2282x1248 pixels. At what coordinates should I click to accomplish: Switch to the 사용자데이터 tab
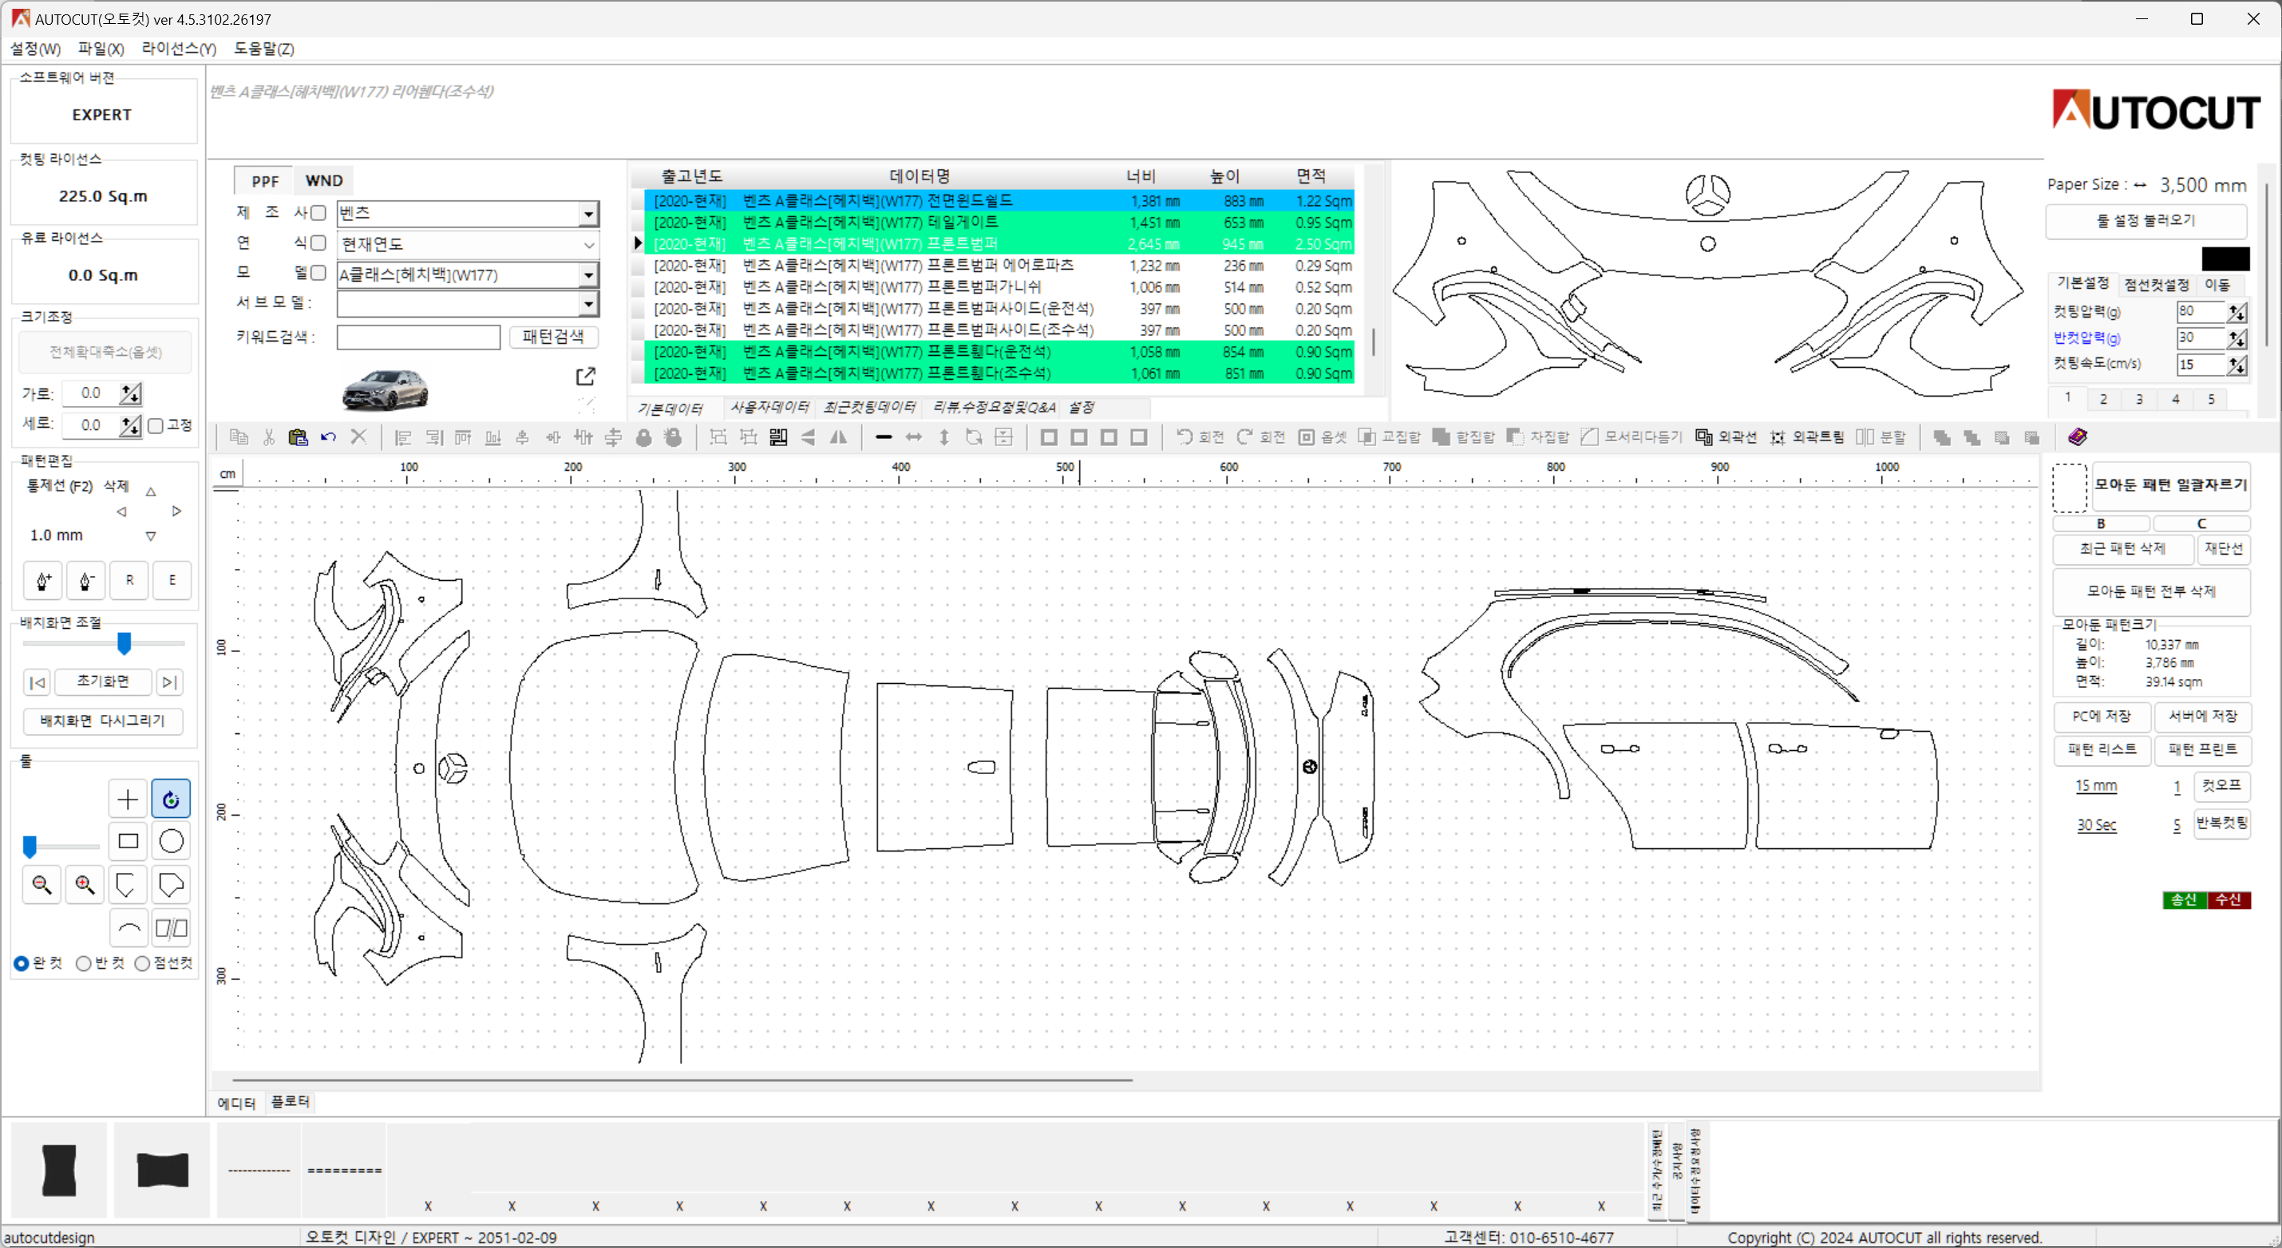coord(769,408)
